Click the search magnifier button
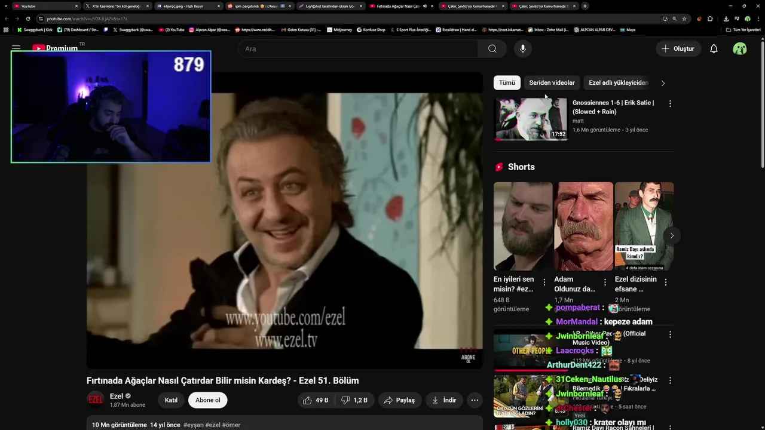Screen dimensions: 765x430 click(x=492, y=49)
